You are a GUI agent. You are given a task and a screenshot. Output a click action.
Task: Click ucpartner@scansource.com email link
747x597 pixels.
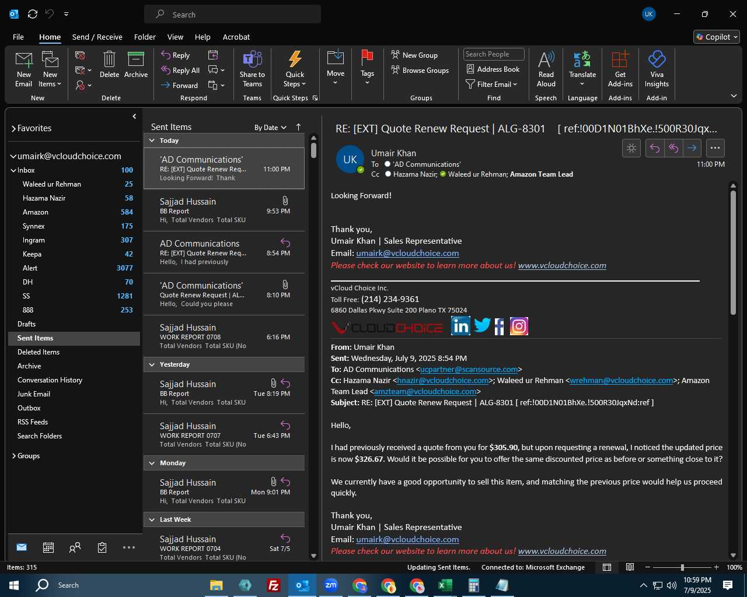point(469,369)
